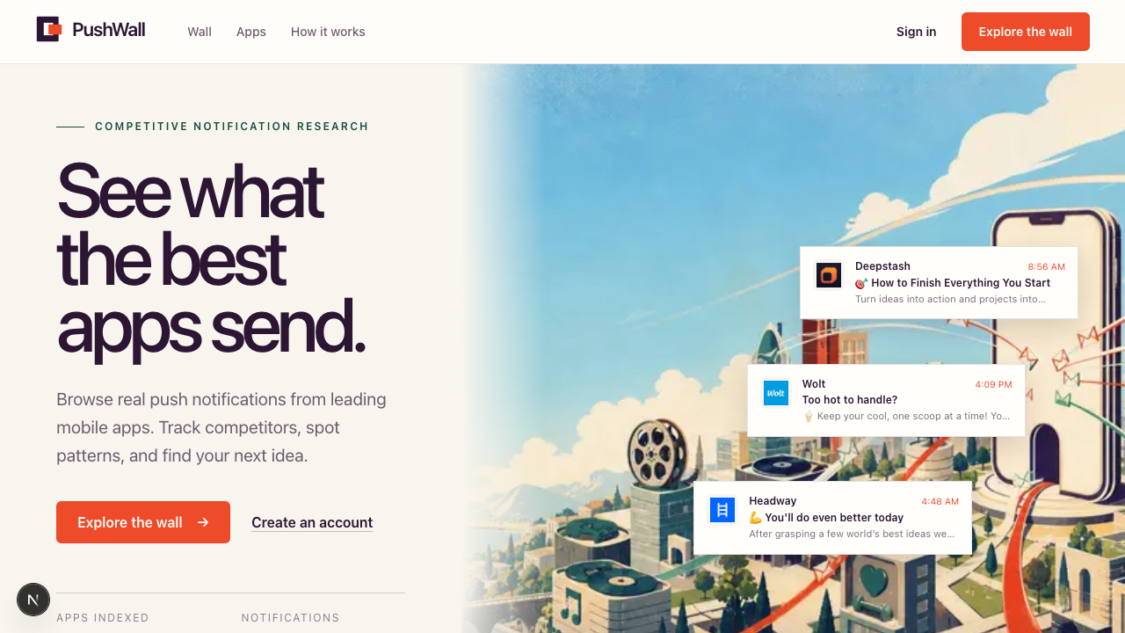Click the Headway app name
Screen dimensions: 1125x633
tap(773, 500)
